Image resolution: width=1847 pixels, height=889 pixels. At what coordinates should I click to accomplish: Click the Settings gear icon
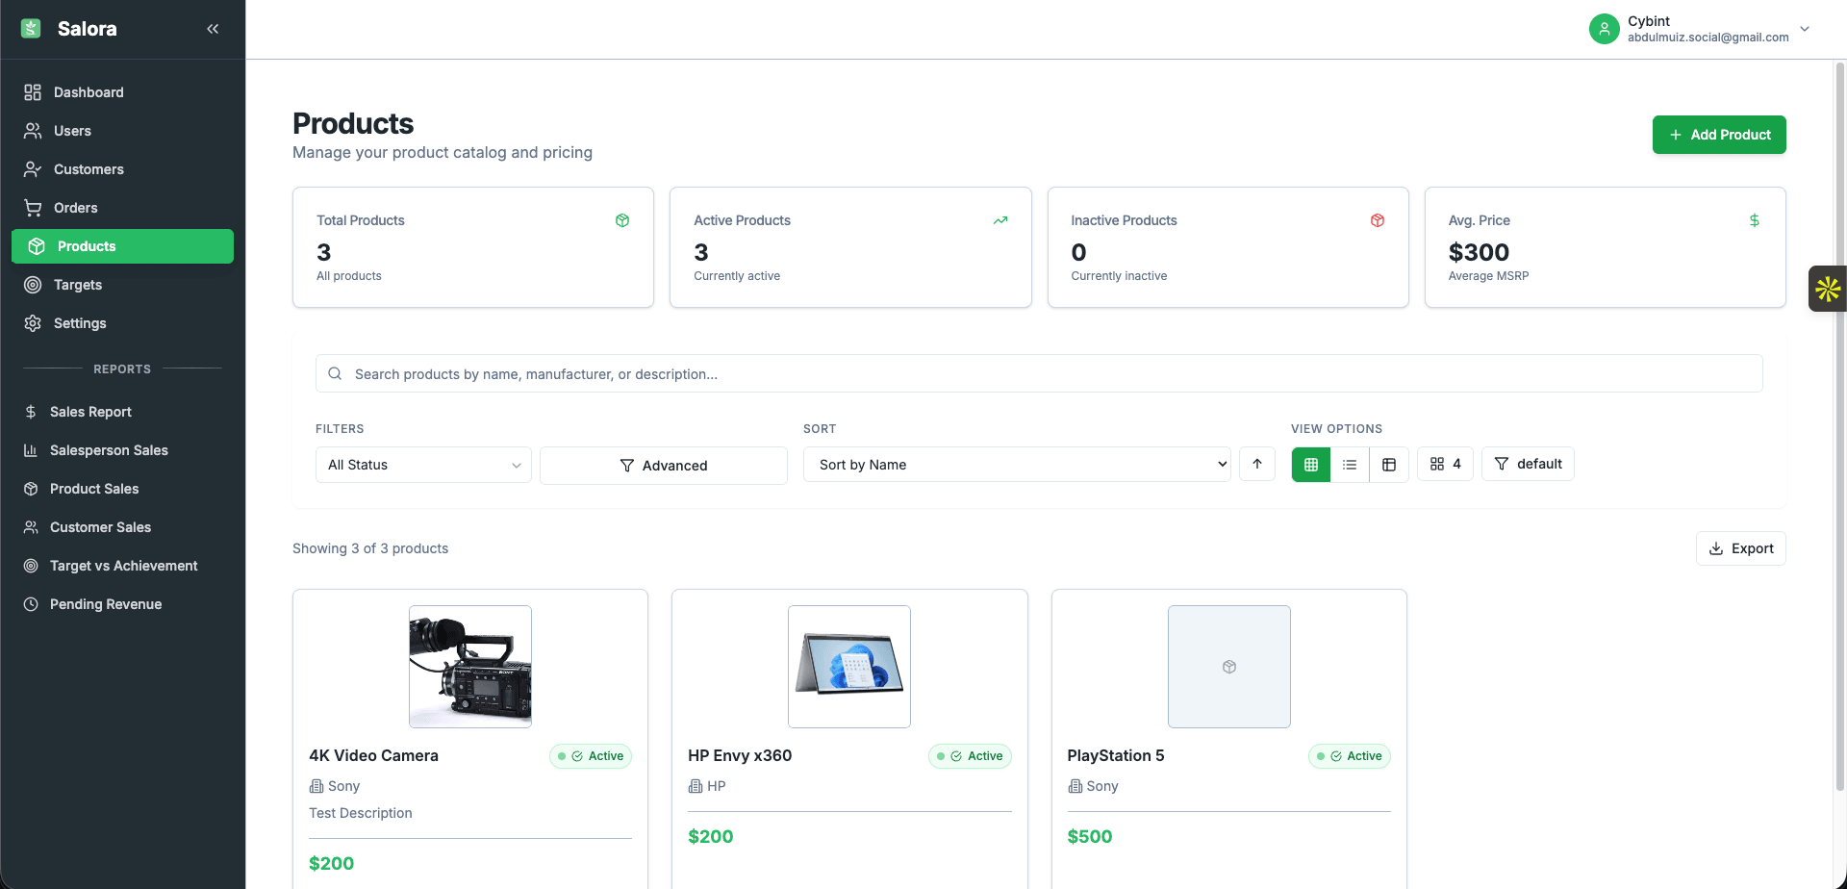(32, 323)
